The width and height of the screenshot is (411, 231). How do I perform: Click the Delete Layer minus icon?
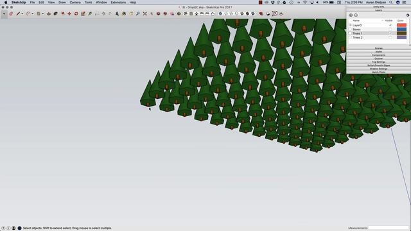point(356,15)
